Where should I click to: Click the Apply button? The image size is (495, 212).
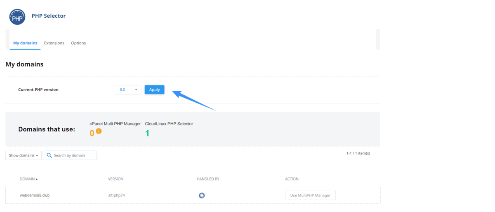154,90
